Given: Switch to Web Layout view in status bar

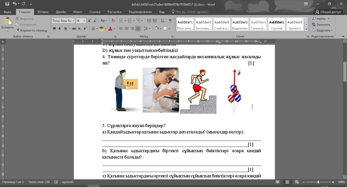Looking at the screenshot, I should click(x=297, y=182).
